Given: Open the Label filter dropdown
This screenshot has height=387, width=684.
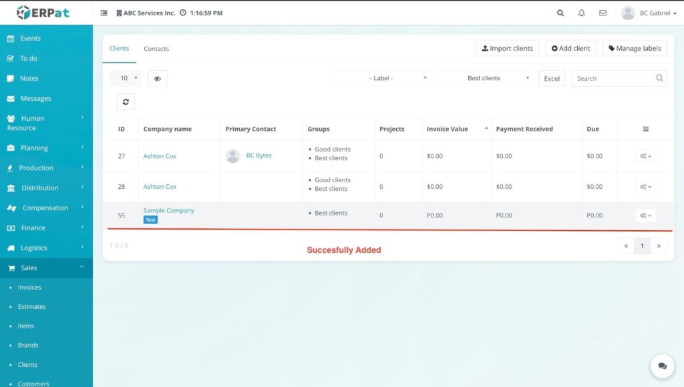Looking at the screenshot, I should pos(382,78).
